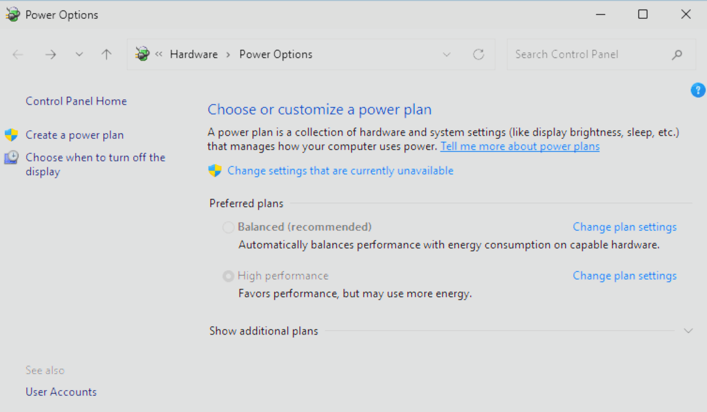Click the Up one level arrow

pos(106,54)
